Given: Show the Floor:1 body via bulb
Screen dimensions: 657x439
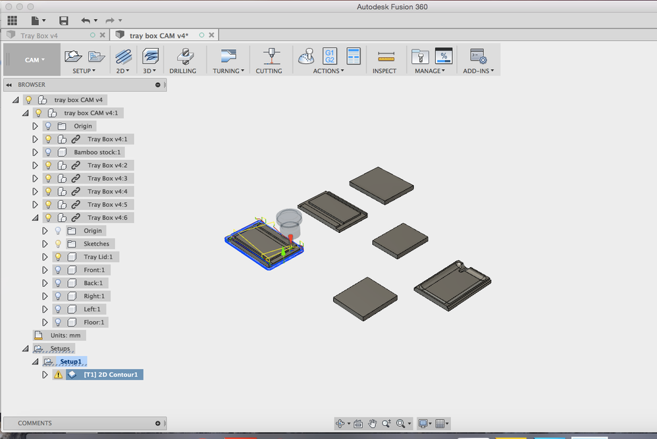Looking at the screenshot, I should (x=58, y=322).
